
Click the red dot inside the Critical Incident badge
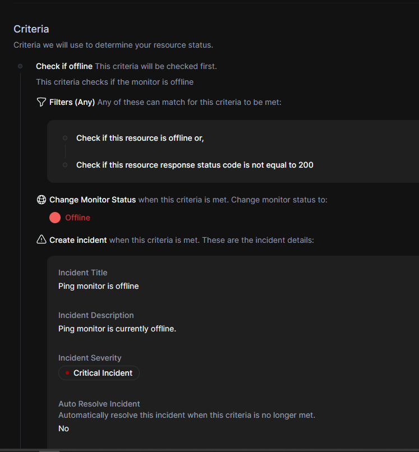click(67, 372)
